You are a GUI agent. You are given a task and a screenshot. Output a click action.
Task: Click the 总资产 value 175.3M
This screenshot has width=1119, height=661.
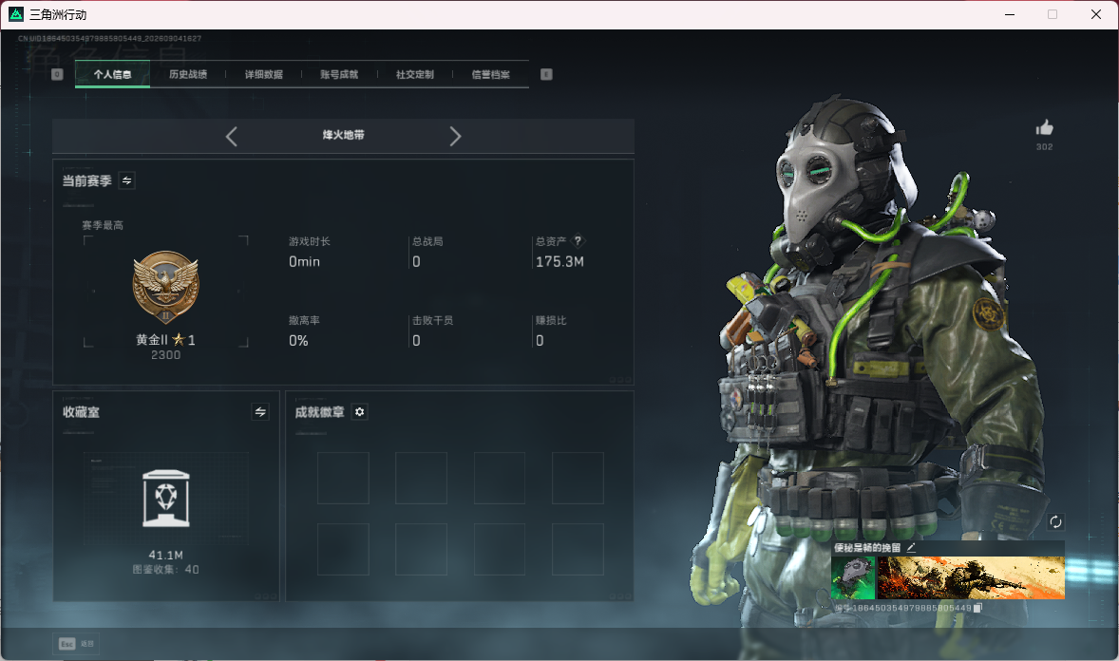click(559, 262)
